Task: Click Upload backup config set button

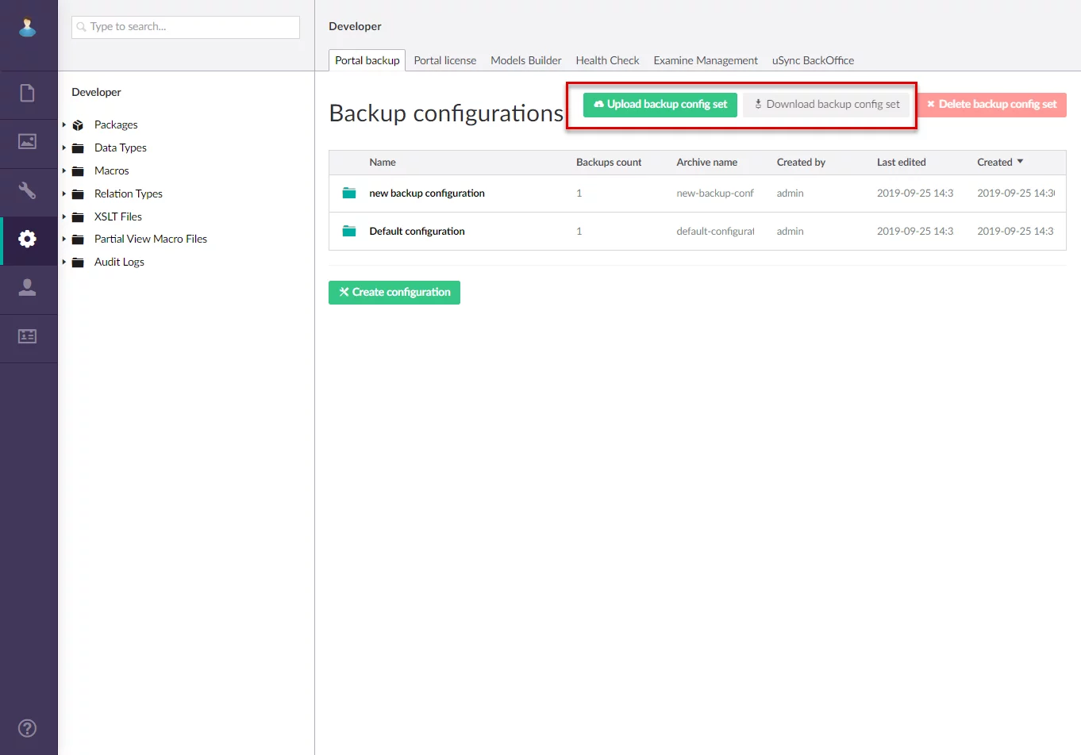Action: [x=660, y=105]
